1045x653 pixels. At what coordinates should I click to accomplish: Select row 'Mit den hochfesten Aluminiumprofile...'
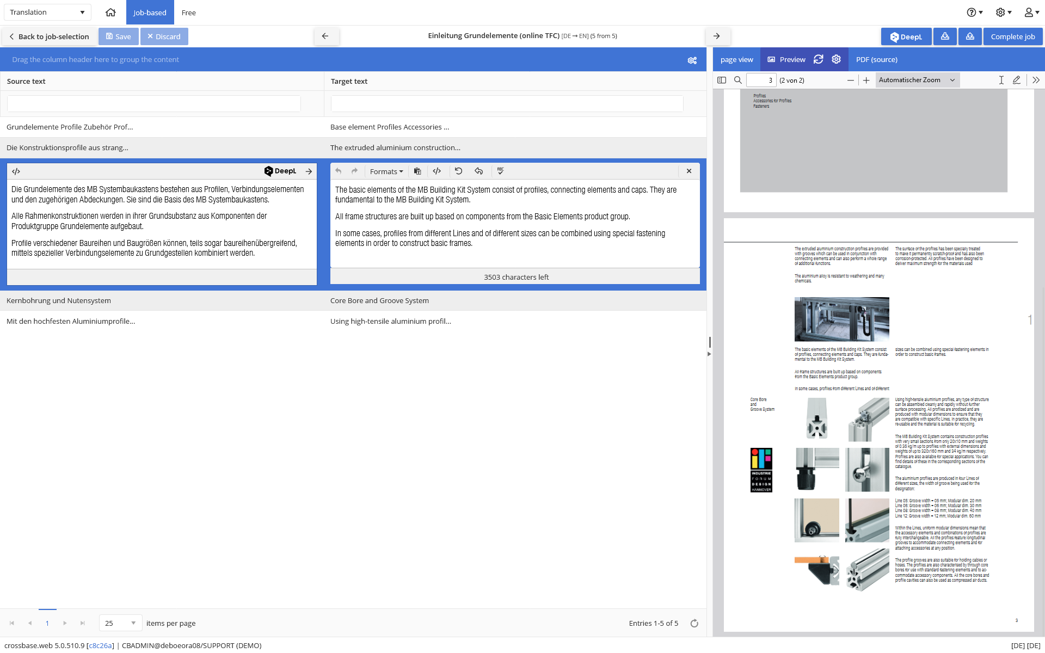353,321
